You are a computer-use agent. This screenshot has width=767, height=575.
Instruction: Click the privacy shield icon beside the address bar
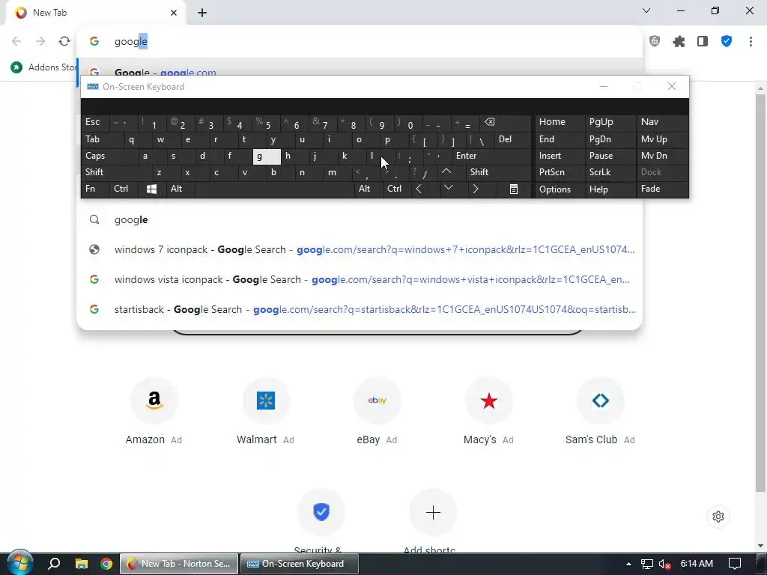(655, 42)
